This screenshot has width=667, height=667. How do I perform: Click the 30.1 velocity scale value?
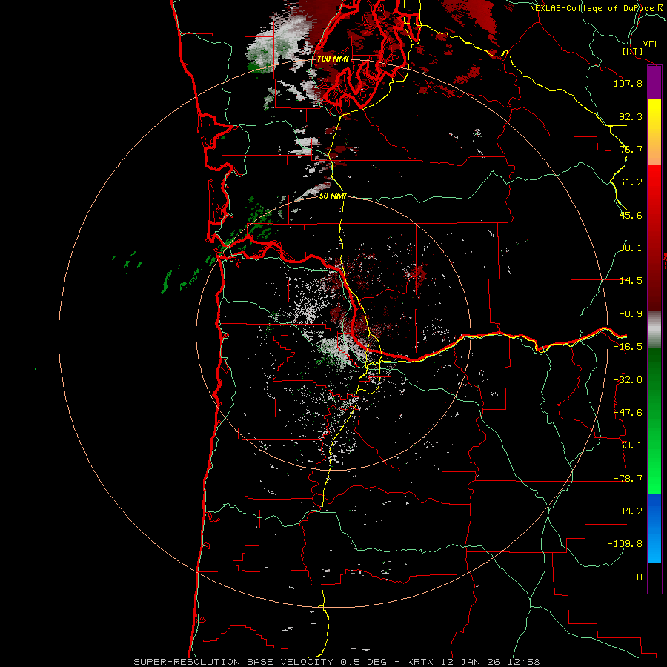[x=631, y=248]
